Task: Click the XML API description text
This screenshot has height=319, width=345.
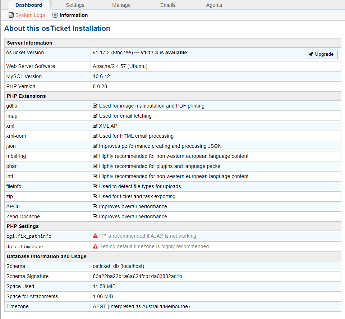Action: pyautogui.click(x=109, y=126)
